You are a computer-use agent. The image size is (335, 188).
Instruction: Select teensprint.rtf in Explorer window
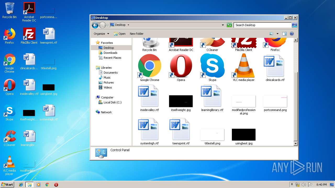(181, 132)
